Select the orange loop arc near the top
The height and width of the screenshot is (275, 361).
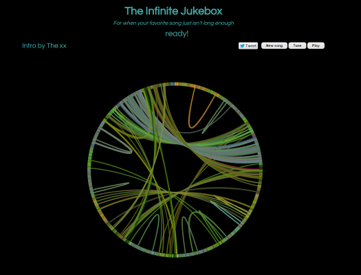[x=191, y=126]
